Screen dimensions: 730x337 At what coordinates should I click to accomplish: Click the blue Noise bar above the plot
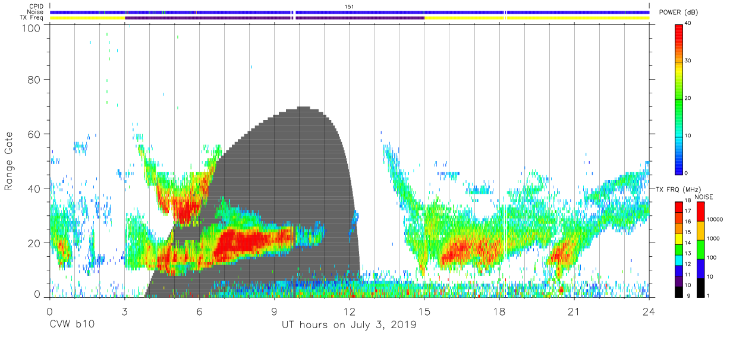point(350,12)
